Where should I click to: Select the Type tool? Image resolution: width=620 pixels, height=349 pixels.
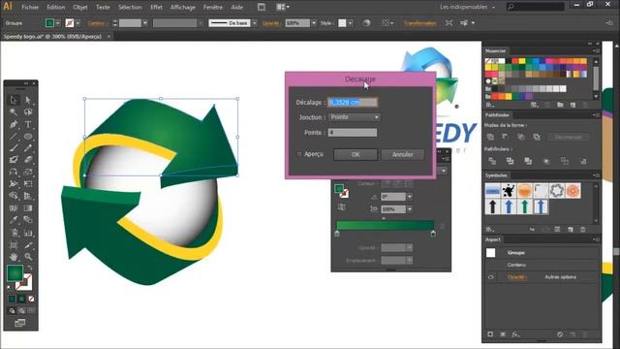(28, 124)
